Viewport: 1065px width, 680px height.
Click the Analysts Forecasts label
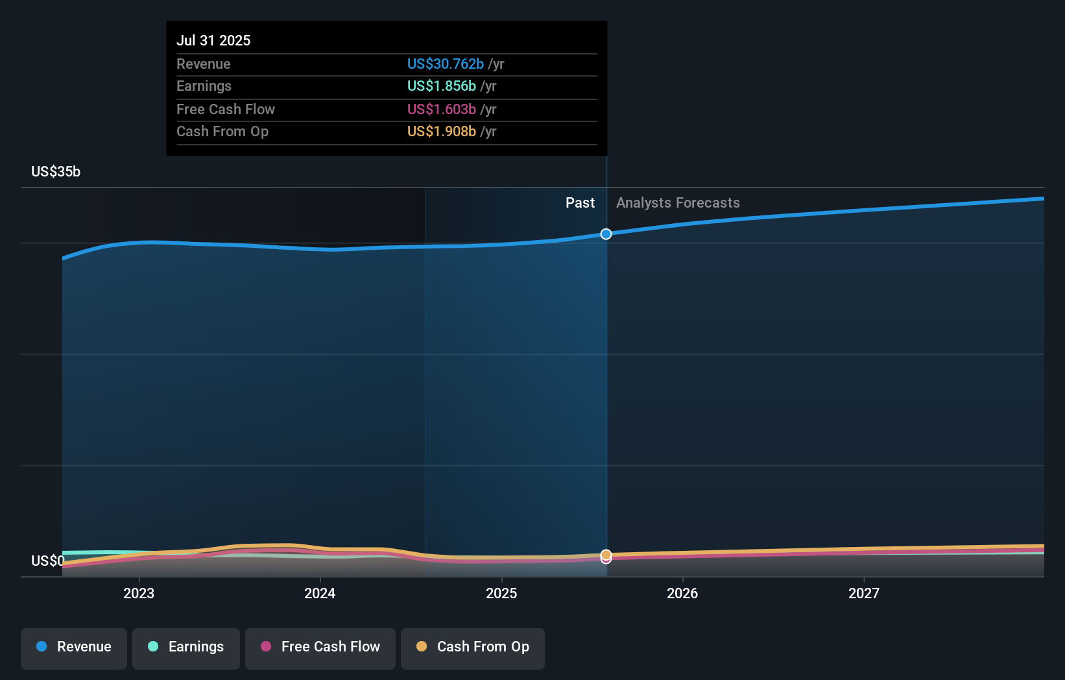click(678, 203)
